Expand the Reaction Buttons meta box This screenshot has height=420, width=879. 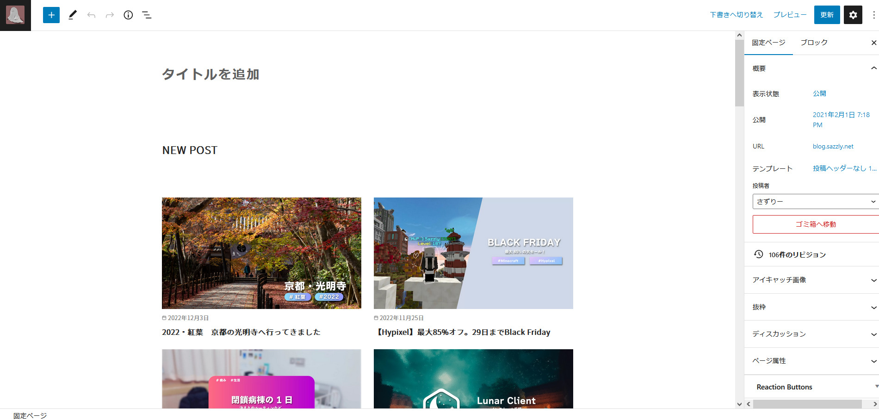(811, 387)
